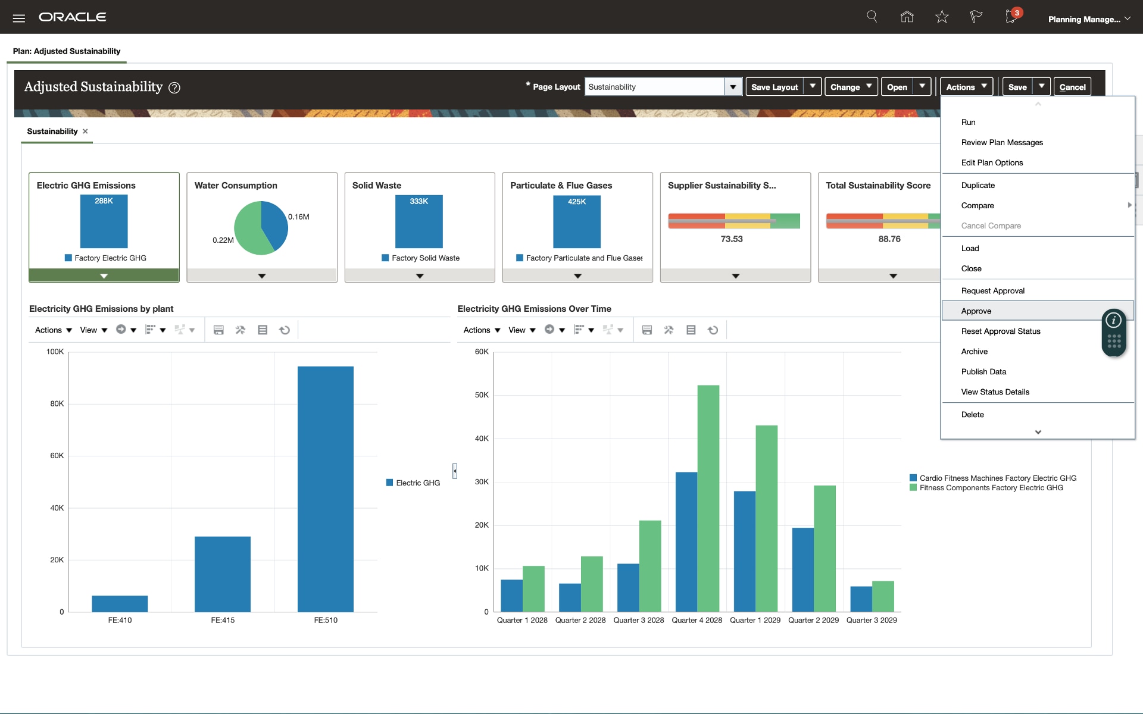
Task: Click the Cancel button
Action: pos(1072,87)
